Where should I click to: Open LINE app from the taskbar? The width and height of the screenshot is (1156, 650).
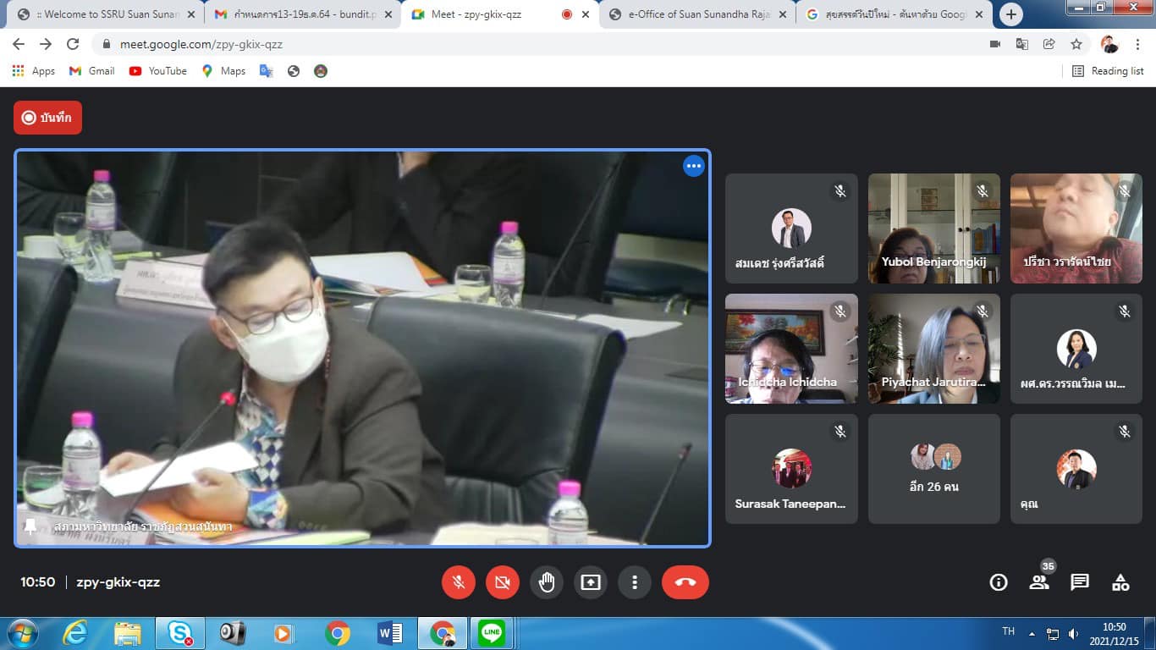tap(491, 633)
